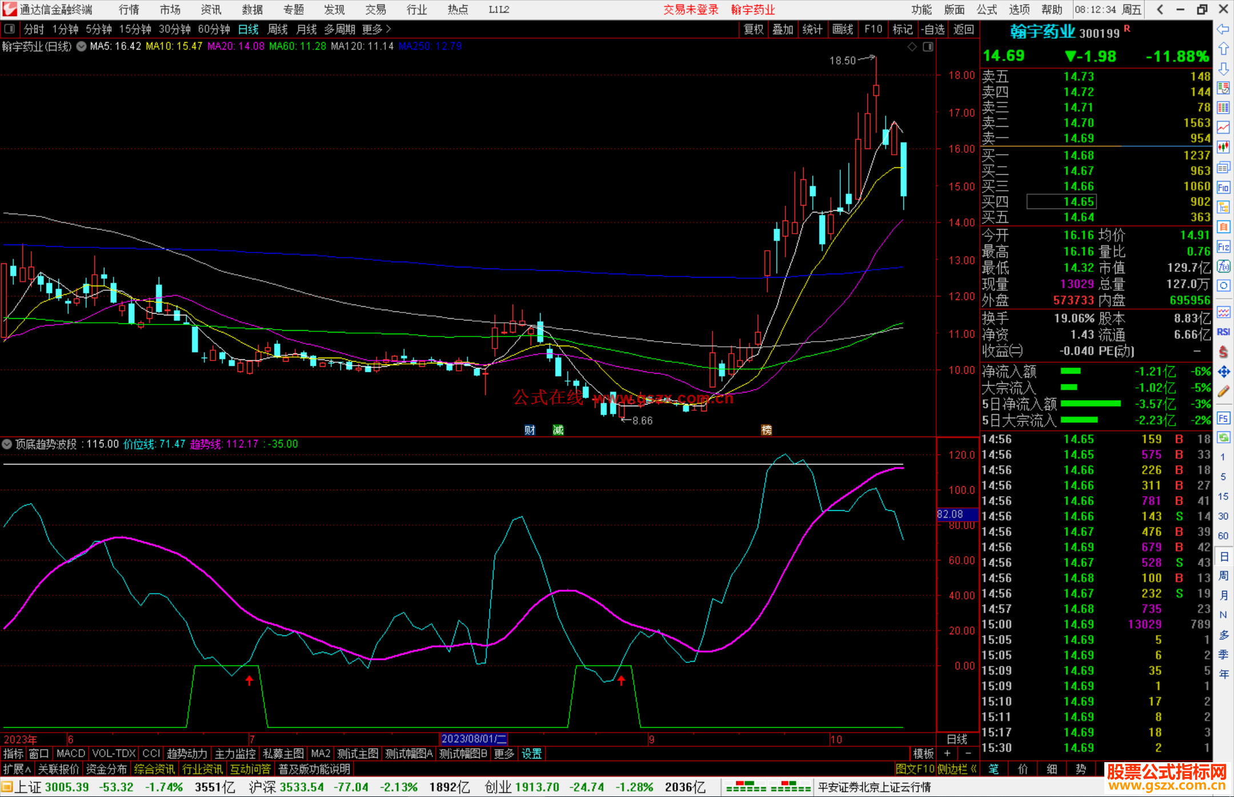Toggle the panel icon left of 分时

click(9, 29)
